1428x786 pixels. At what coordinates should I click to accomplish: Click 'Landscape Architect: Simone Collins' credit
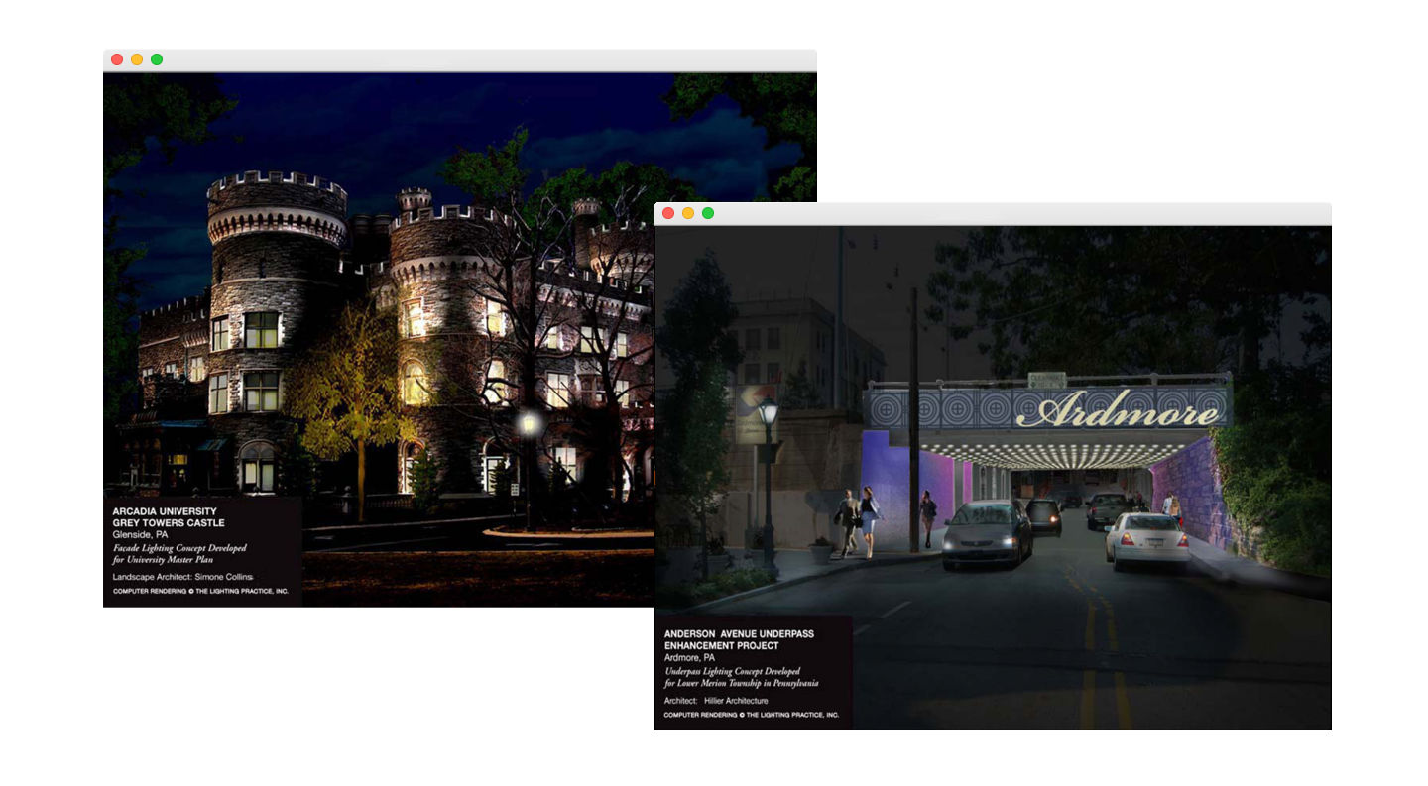[x=183, y=576]
